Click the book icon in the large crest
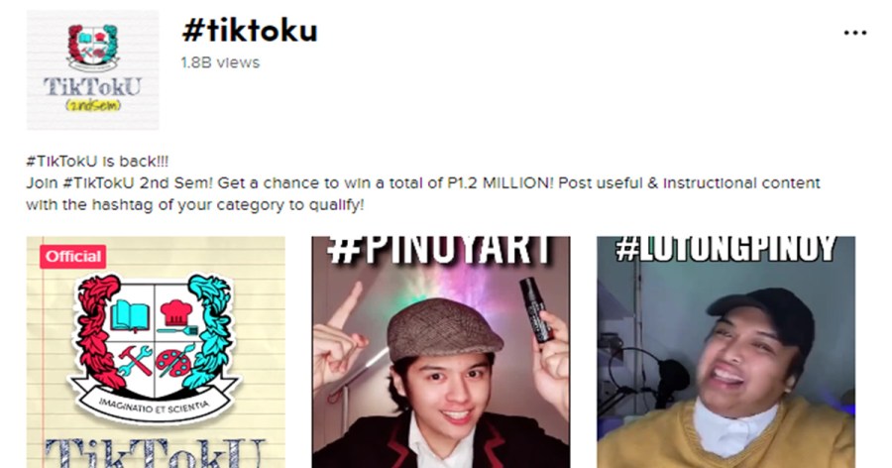892x468 pixels. tap(130, 316)
